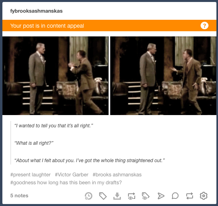The width and height of the screenshot is (218, 206).
Task: Click the tag icon in the post footer
Action: pyautogui.click(x=103, y=196)
